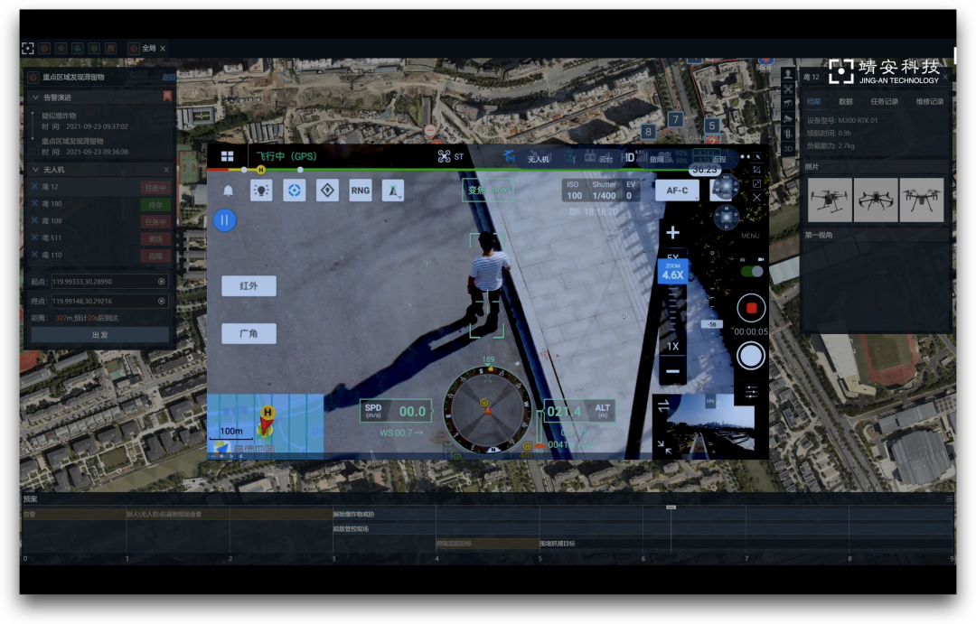Click the 变焦 zoom lens label button
976x624 pixels.
point(487,191)
